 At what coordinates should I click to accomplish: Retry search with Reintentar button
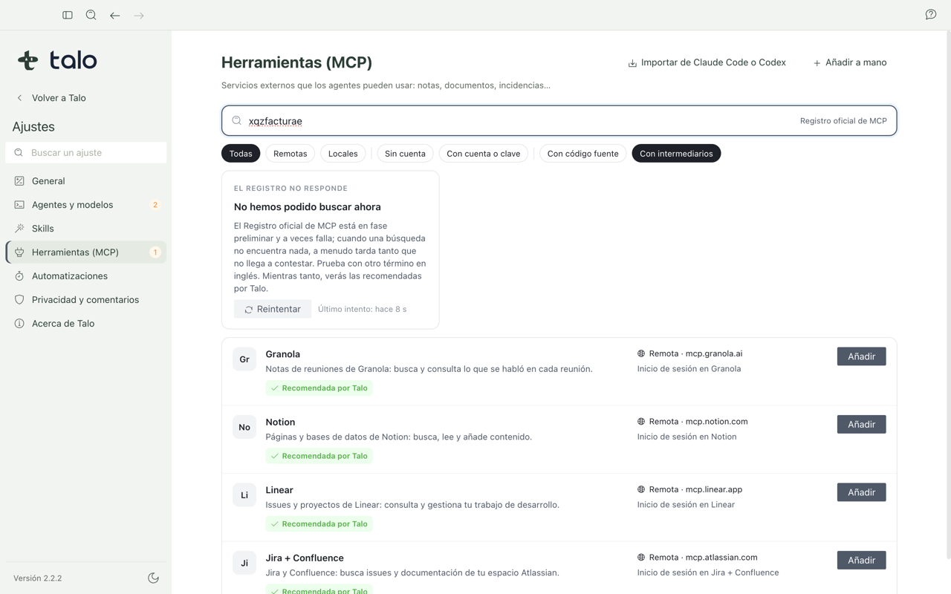tap(273, 309)
